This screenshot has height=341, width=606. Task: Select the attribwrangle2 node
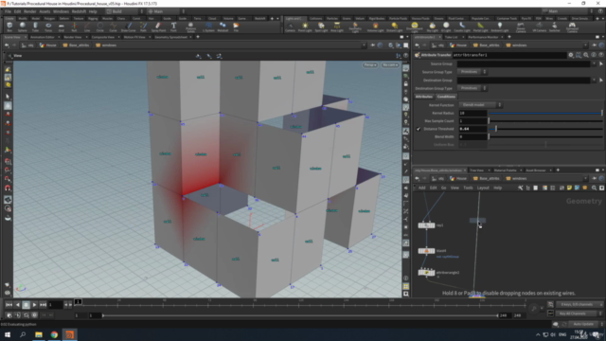click(427, 273)
